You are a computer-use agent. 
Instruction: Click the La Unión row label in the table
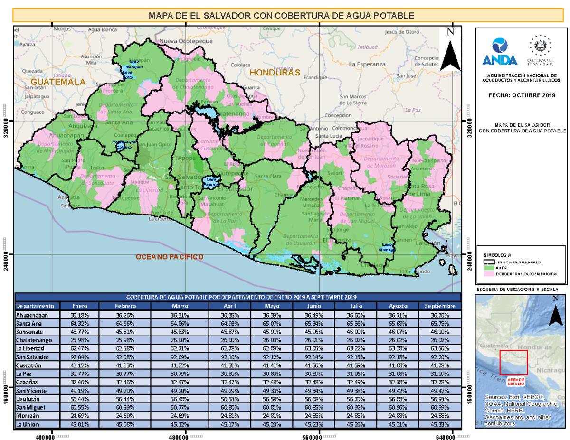point(28,424)
